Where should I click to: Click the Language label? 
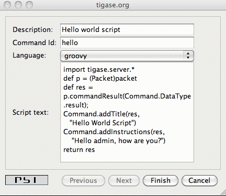(29, 56)
